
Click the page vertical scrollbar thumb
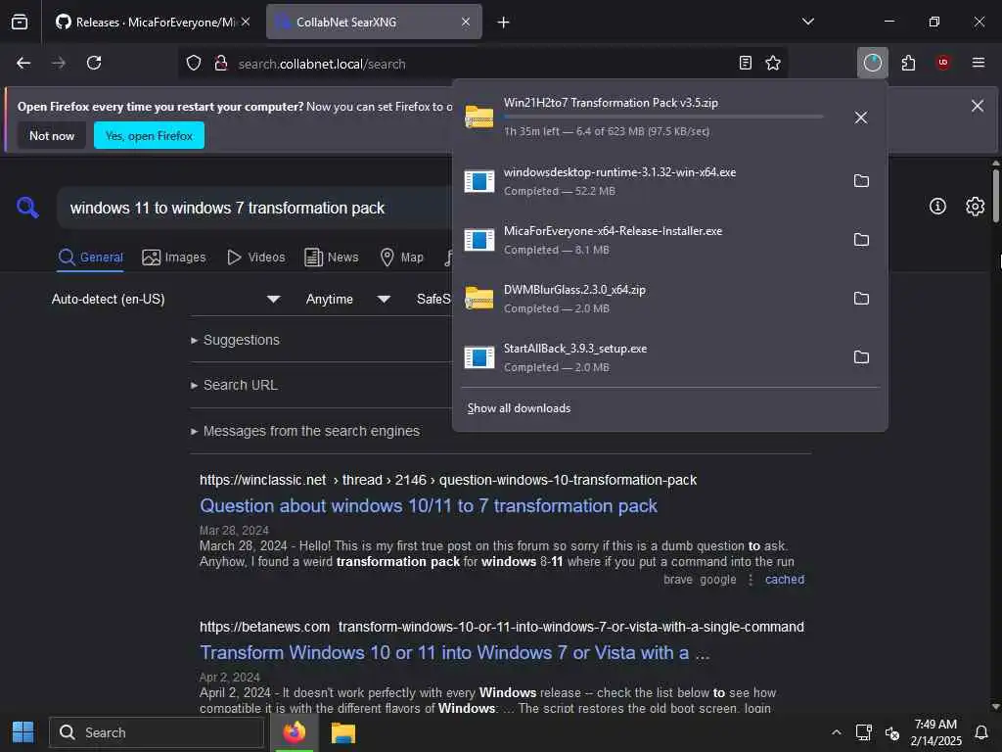pos(995,195)
